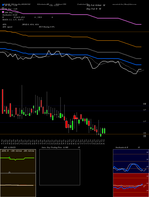The width and height of the screenshot is (149, 197).
Task: Click the 'Day Vol: 0 M' label
Action: point(94,9)
